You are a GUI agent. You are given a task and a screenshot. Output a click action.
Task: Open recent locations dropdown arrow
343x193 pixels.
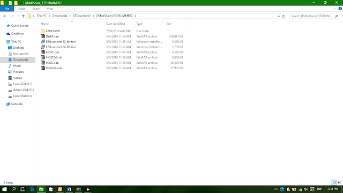tap(18, 16)
